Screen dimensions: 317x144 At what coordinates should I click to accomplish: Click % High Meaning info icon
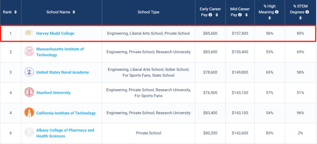coord(276,12)
